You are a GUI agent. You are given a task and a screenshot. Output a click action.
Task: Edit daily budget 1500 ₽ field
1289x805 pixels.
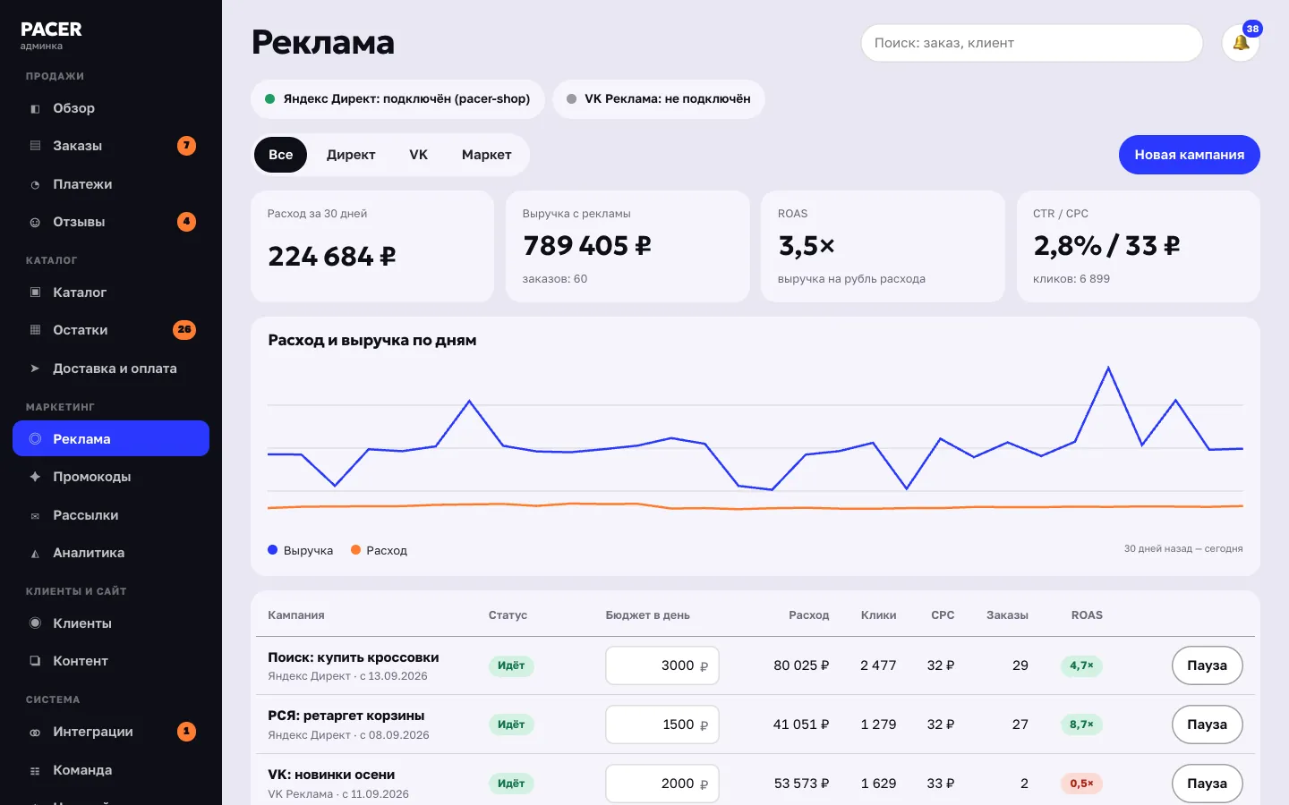[662, 724]
